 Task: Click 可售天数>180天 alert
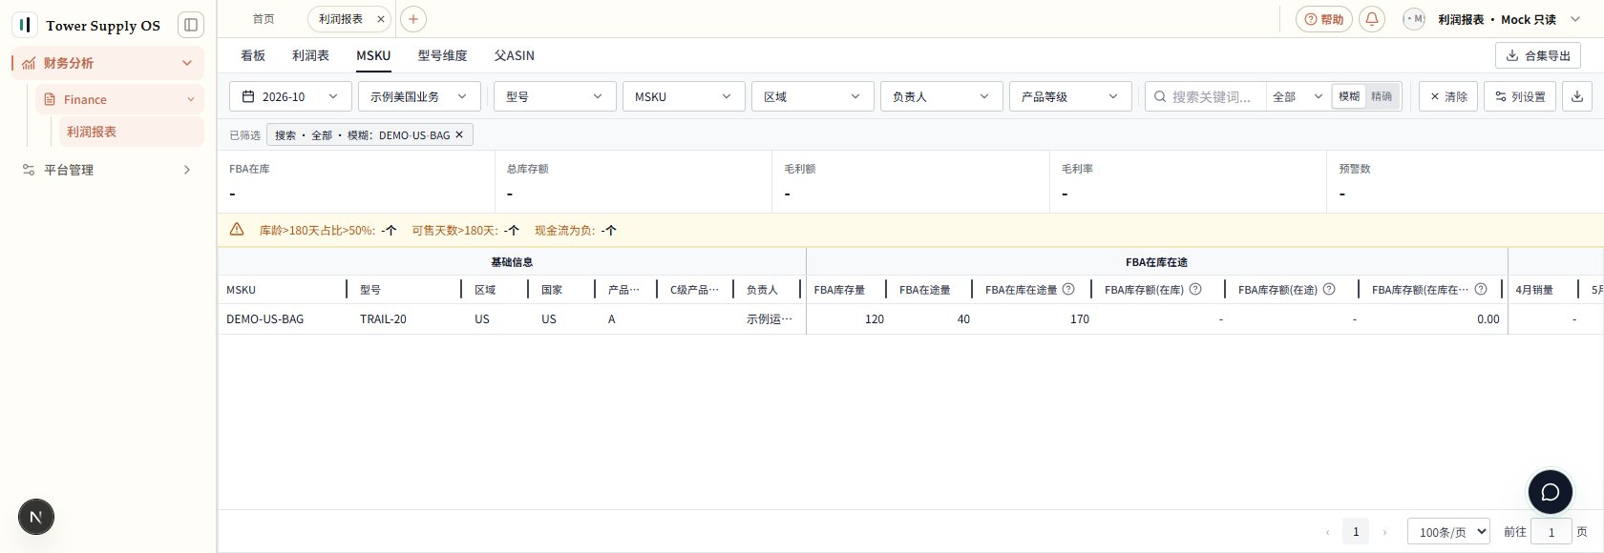tap(465, 230)
